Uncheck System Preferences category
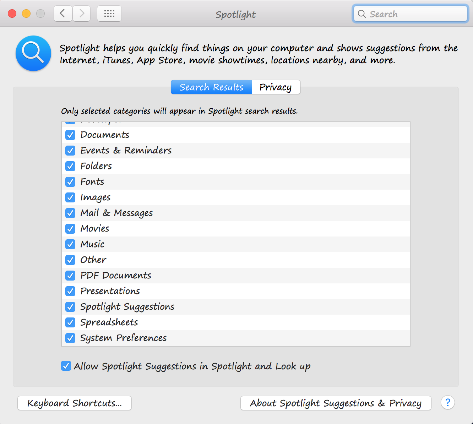The image size is (473, 424). 70,338
